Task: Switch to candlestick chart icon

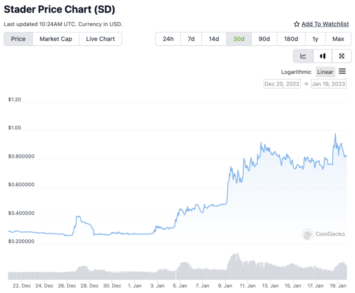Action: coord(323,56)
